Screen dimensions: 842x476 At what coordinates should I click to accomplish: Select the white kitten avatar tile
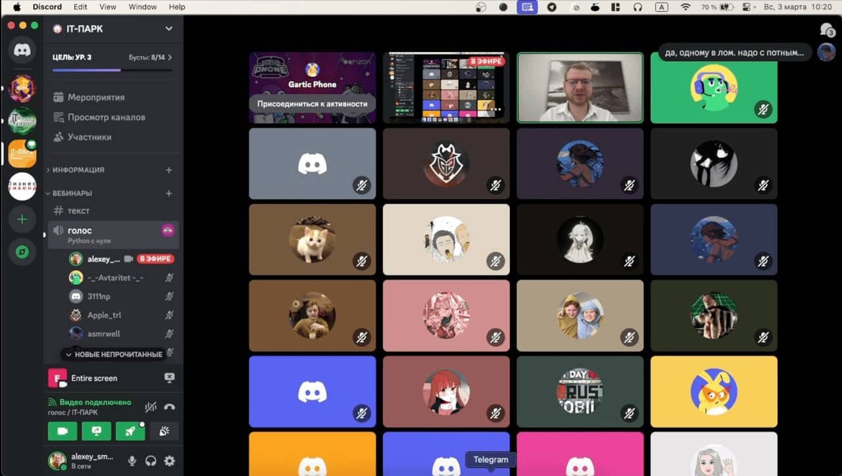coord(312,239)
